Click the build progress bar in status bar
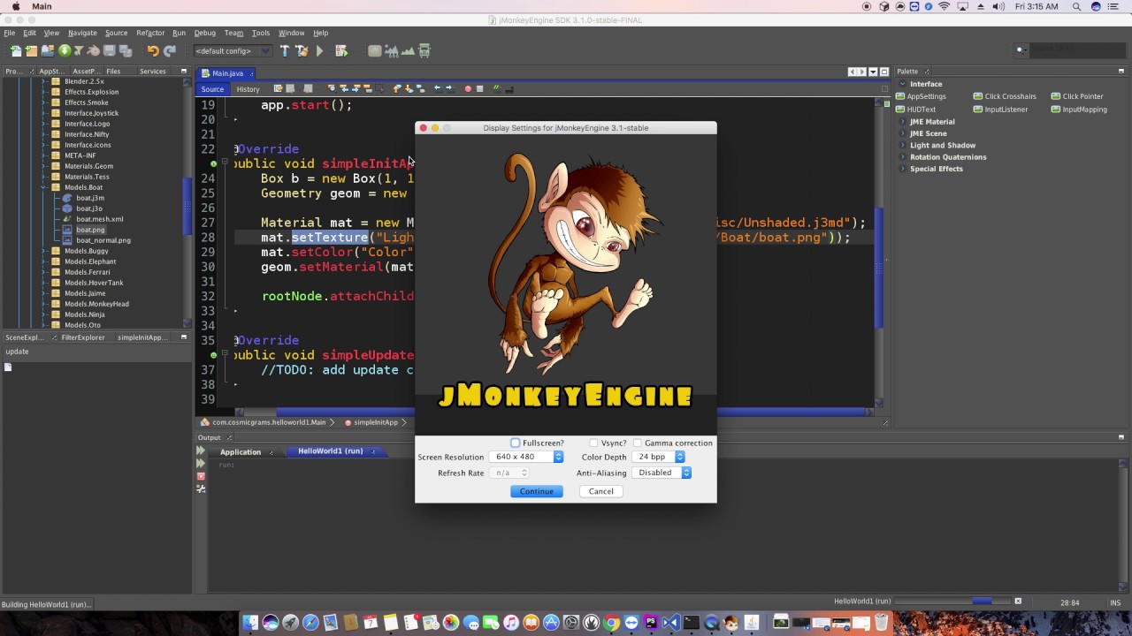The height and width of the screenshot is (636, 1132). tap(952, 602)
